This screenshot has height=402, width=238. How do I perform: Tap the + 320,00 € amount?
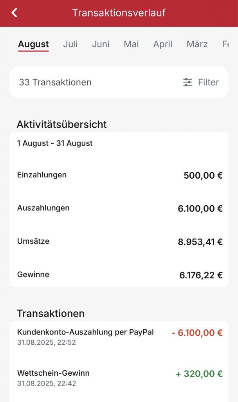(199, 374)
